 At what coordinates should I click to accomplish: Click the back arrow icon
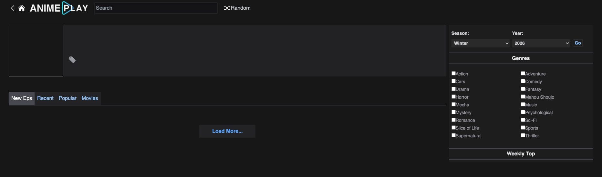(13, 8)
